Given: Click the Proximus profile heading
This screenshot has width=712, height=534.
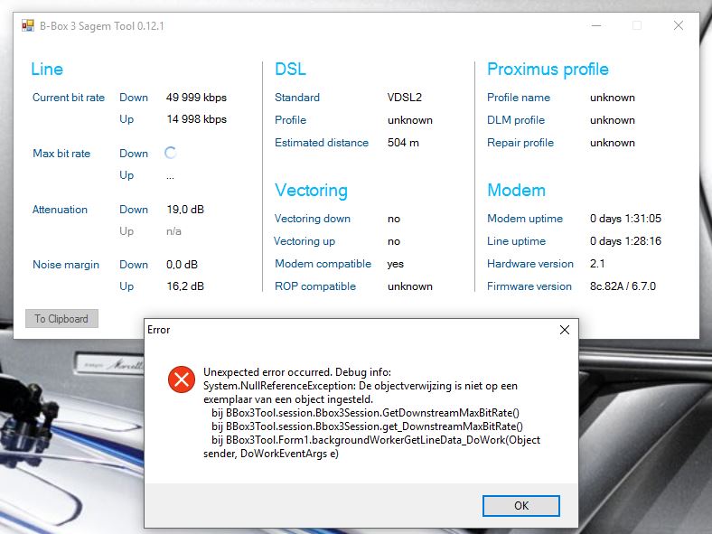Looking at the screenshot, I should tap(548, 70).
